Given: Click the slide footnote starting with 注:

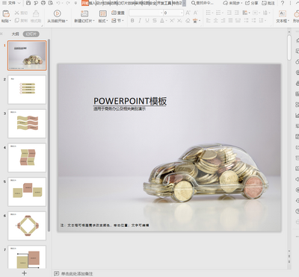Looking at the screenshot, I should click(105, 225).
